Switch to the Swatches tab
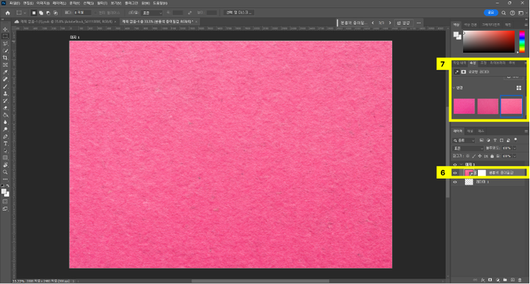Screen dimensions: 530x284 (x=470, y=25)
